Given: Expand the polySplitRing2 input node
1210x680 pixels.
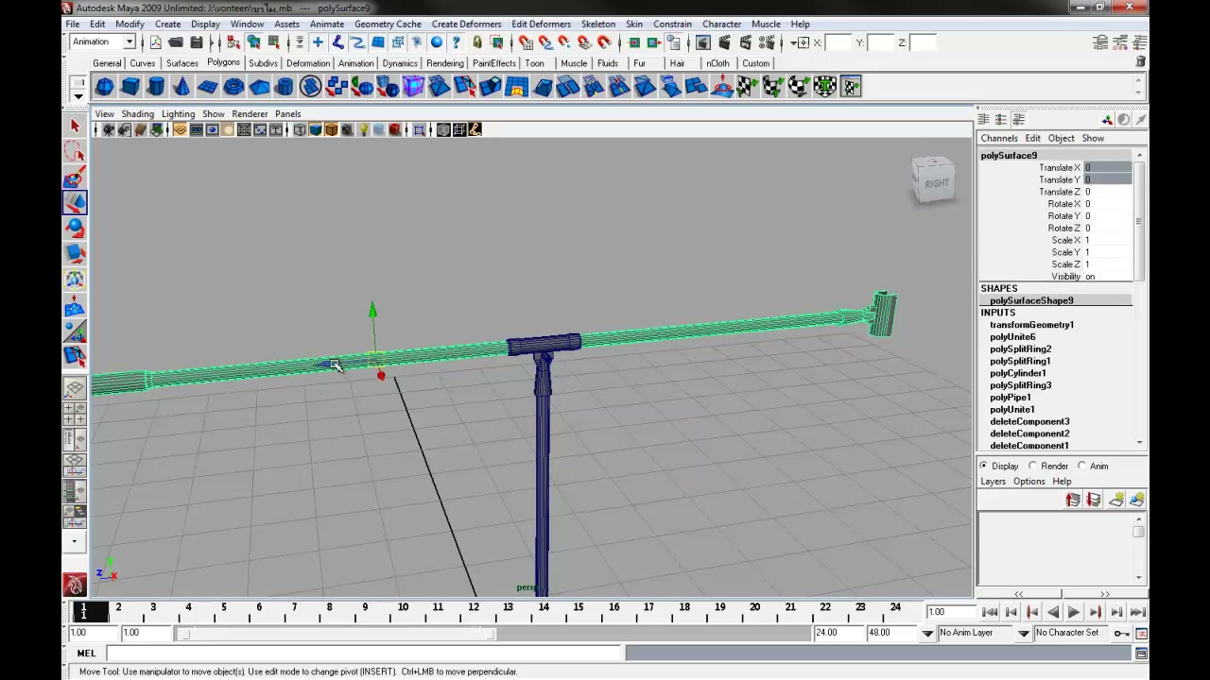Looking at the screenshot, I should tap(1020, 348).
